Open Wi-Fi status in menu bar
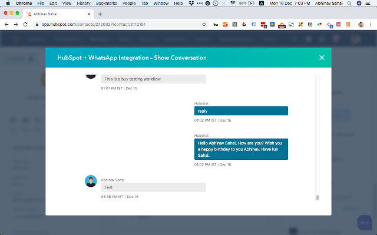The height and width of the screenshot is (235, 377). click(233, 3)
